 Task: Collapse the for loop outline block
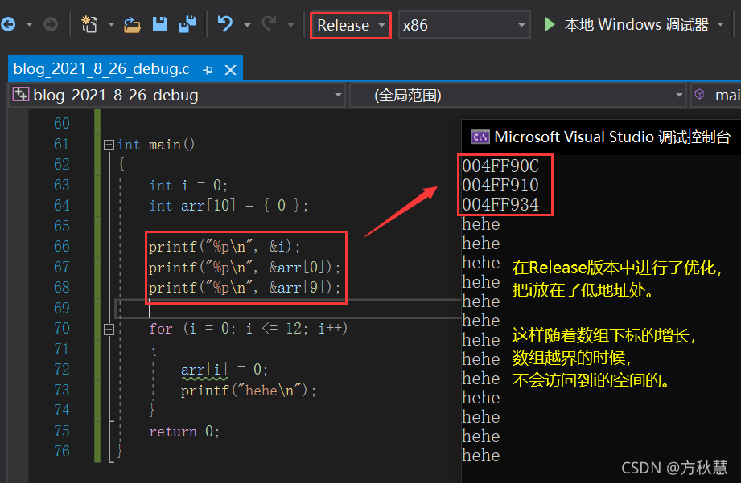coord(109,329)
